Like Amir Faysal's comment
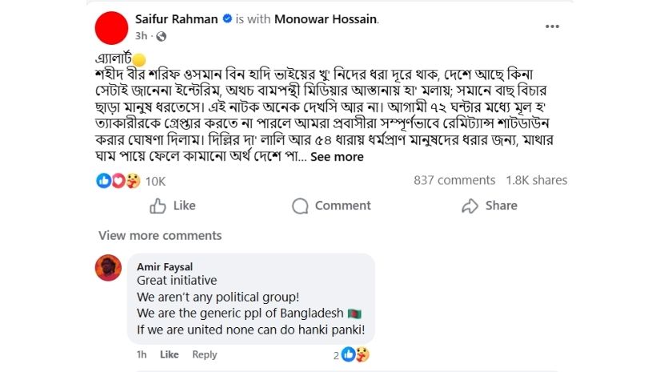The width and height of the screenshot is (660, 372). tap(169, 354)
